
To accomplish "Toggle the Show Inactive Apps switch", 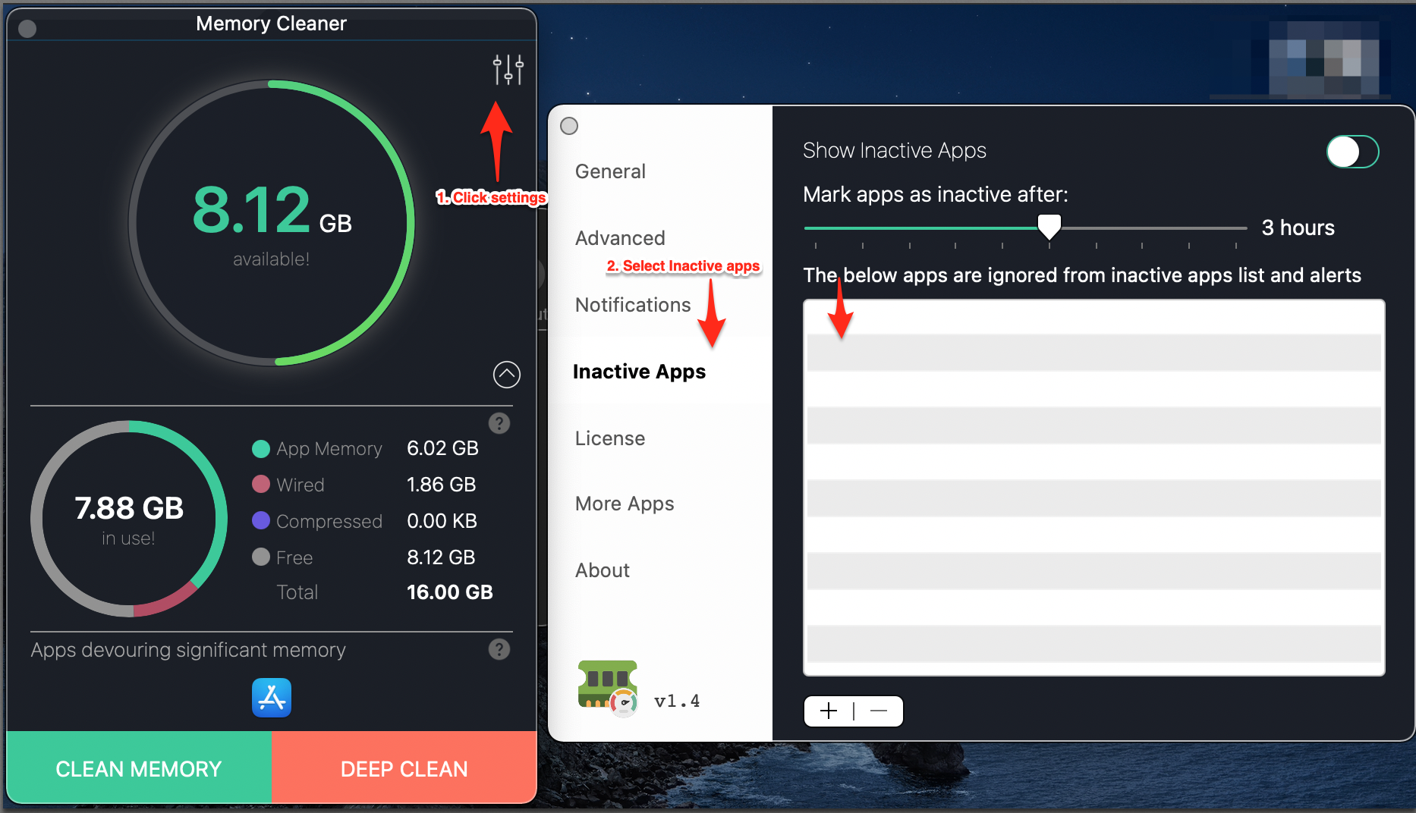I will [x=1352, y=152].
